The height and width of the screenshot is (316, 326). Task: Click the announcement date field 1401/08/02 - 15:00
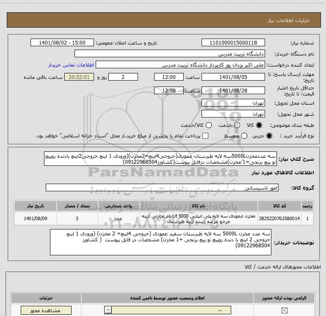pos(62,42)
